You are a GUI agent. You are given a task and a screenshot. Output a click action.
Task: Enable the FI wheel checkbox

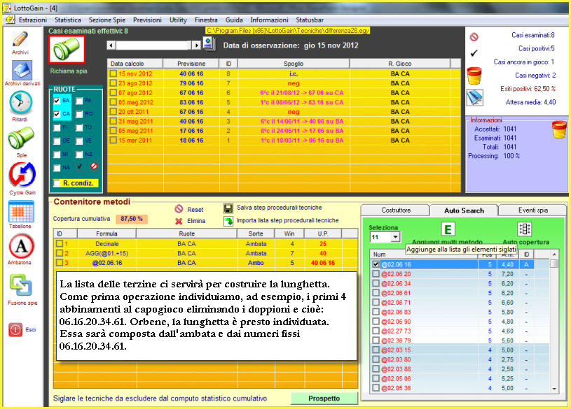point(57,128)
